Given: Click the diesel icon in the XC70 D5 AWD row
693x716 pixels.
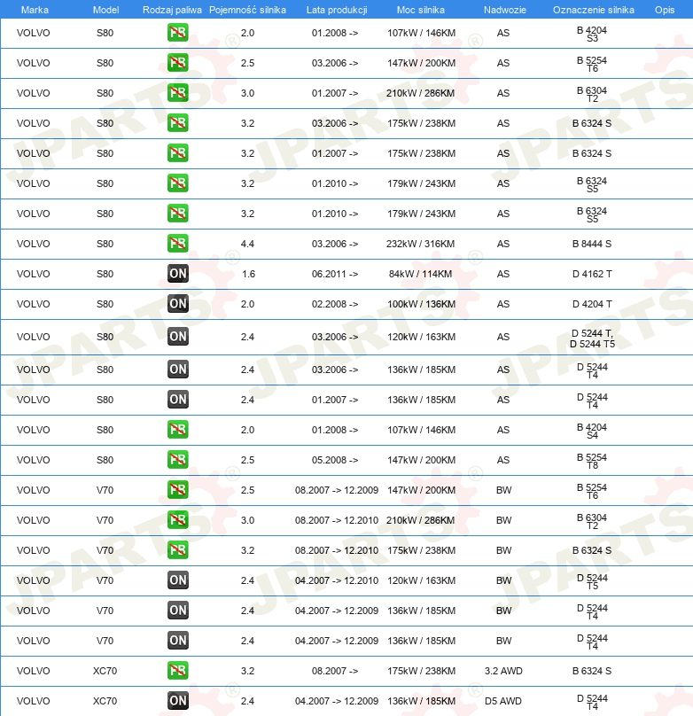Looking at the screenshot, I should 177,702.
